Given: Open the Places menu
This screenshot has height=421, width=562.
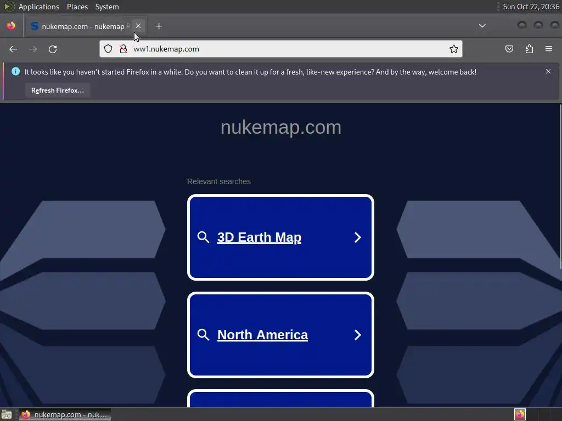Looking at the screenshot, I should 77,7.
